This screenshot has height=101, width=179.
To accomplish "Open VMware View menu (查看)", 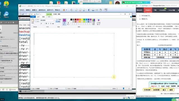I will point(34,10).
